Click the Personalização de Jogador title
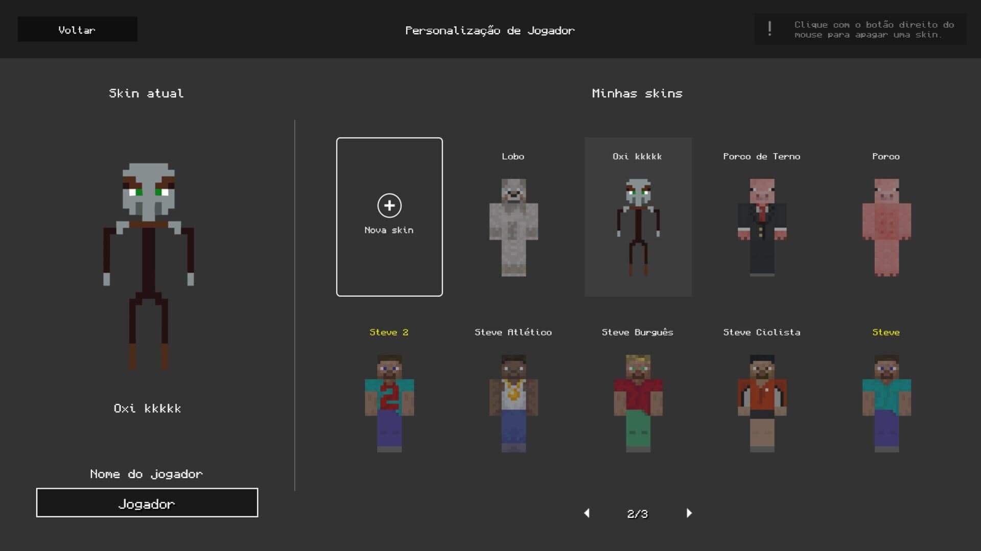Image resolution: width=981 pixels, height=551 pixels. coord(490,31)
